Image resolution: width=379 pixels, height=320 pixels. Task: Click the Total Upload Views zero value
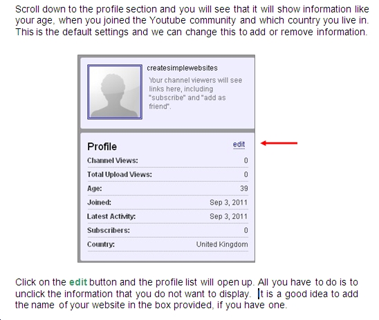[x=246, y=174]
